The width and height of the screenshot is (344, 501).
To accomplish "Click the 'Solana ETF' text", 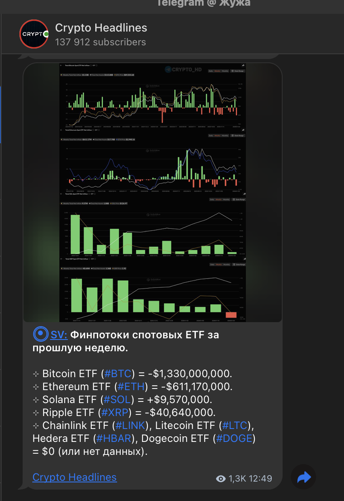I will tap(69, 399).
